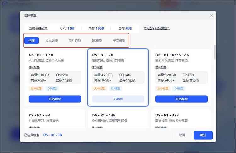Click 文本处理 tag on DS - R1 - 1.5B card
Viewport: 236px width, 153px height.
click(36, 88)
